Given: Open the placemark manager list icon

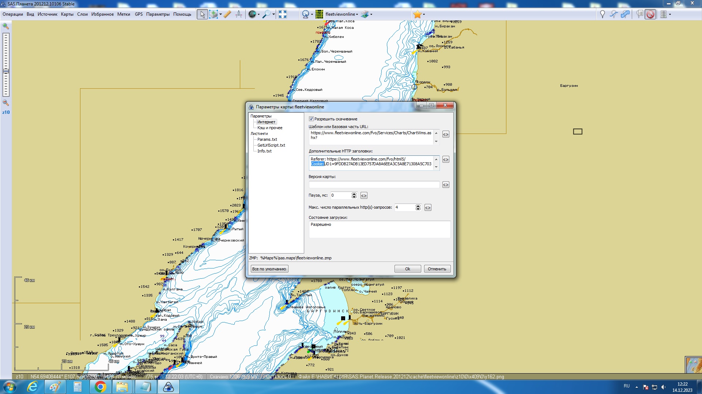Looking at the screenshot, I should click(x=639, y=14).
